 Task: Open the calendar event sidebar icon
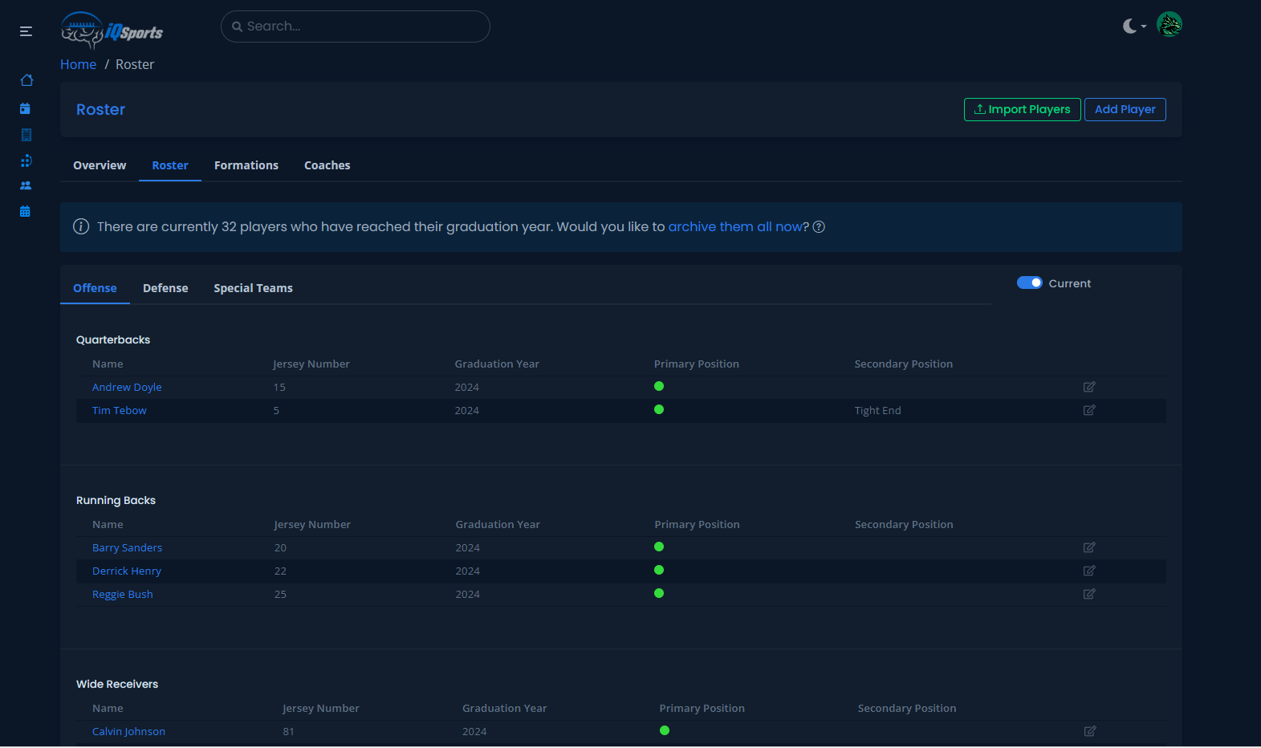coord(25,108)
